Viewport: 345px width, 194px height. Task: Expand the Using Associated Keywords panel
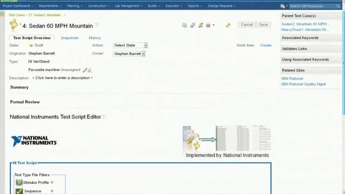coord(310,60)
